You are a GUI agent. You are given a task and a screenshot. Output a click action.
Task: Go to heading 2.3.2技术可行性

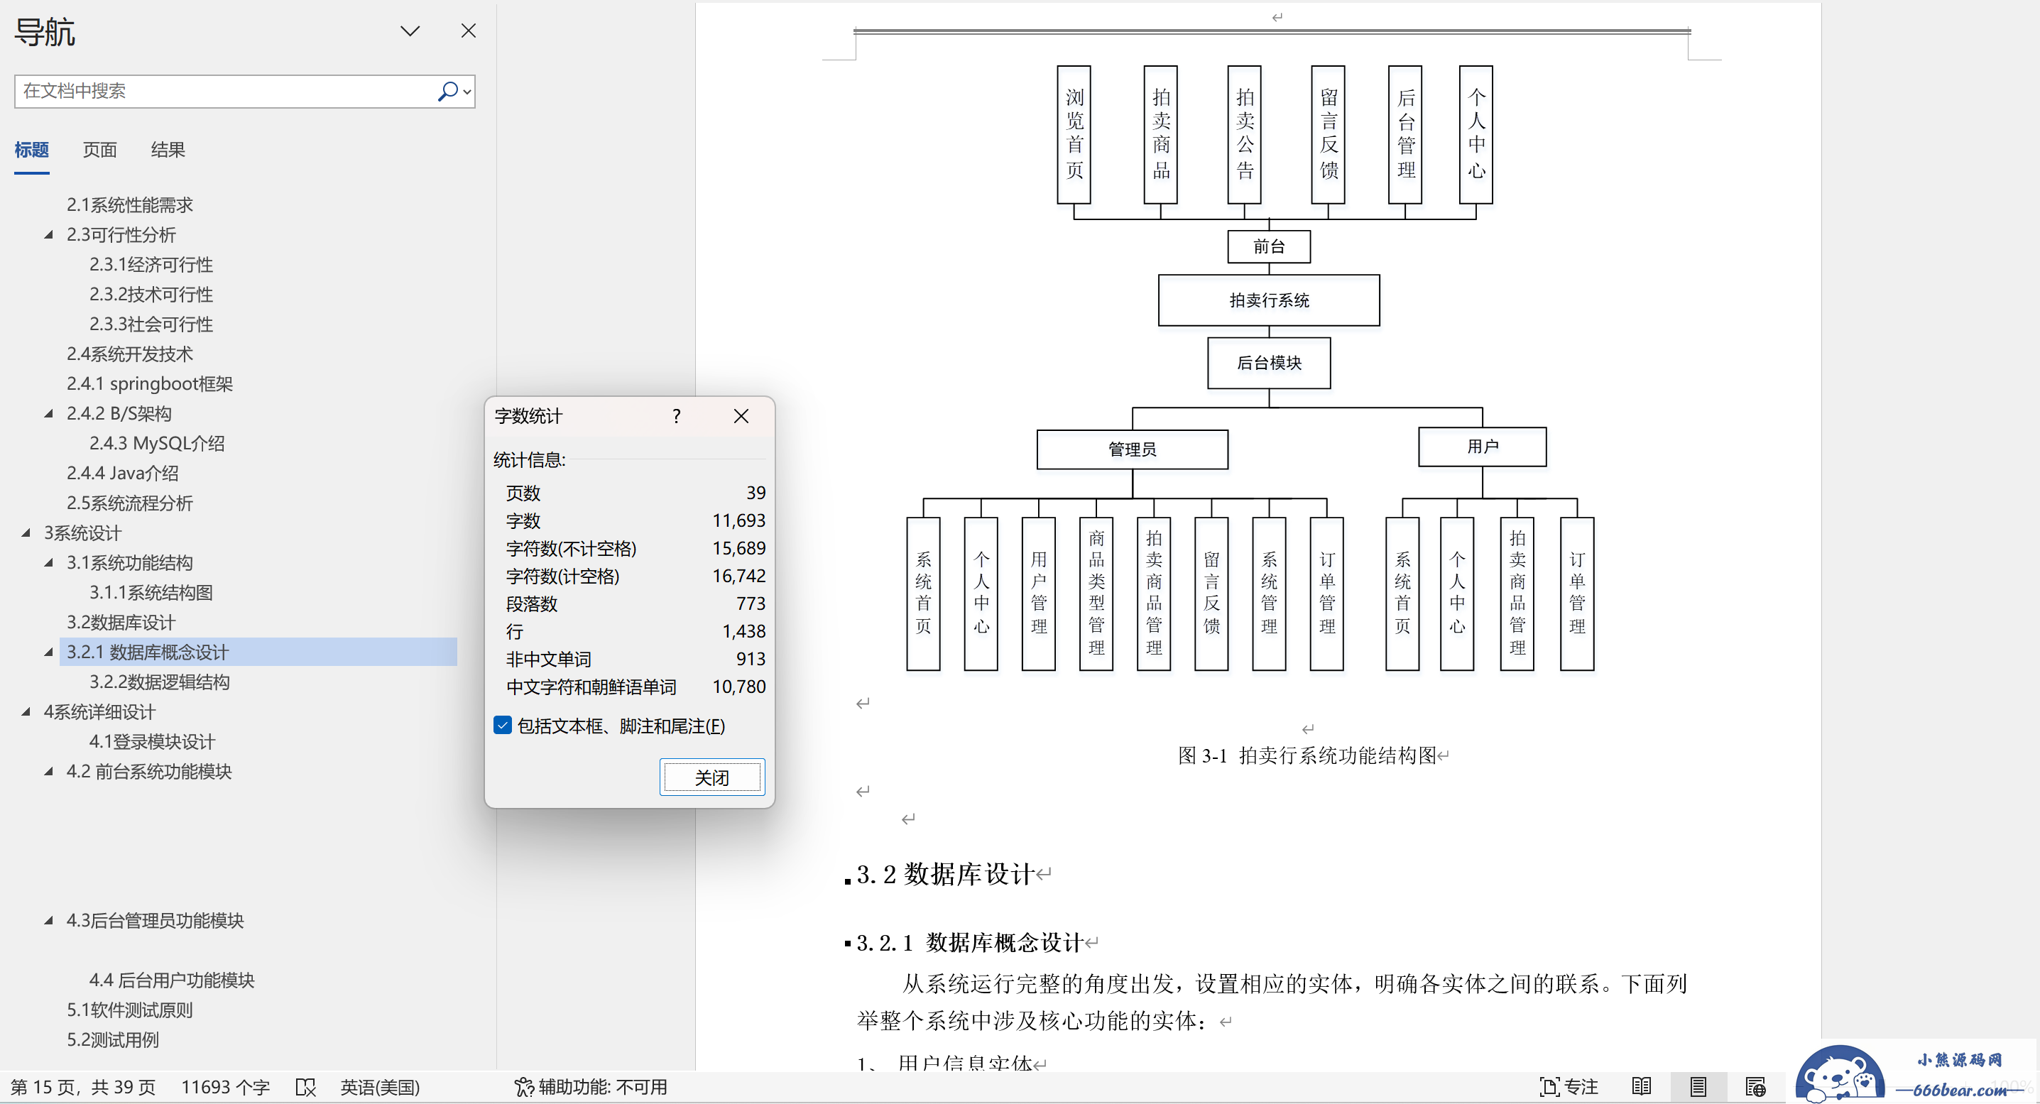pos(151,295)
